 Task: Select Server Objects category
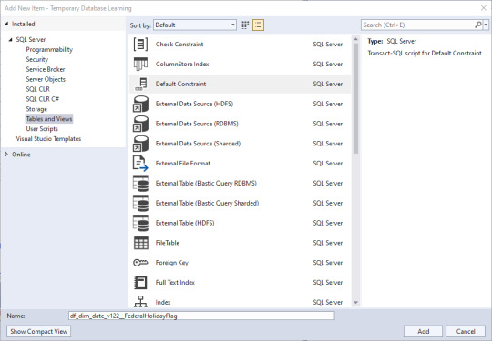point(46,79)
